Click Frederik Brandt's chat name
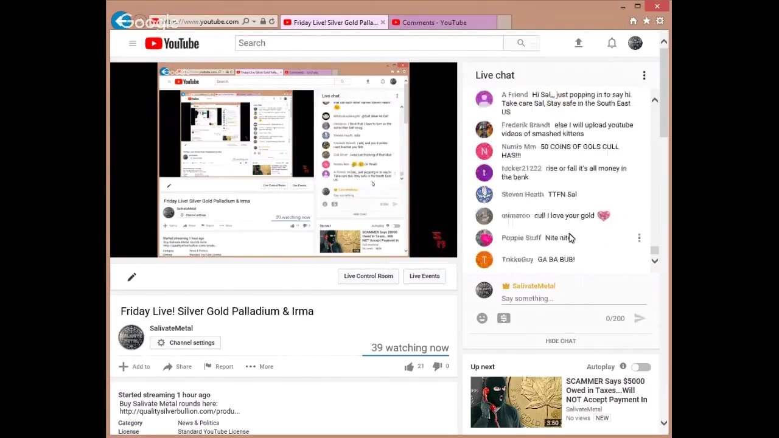Viewport: 779px width, 438px height. click(526, 125)
